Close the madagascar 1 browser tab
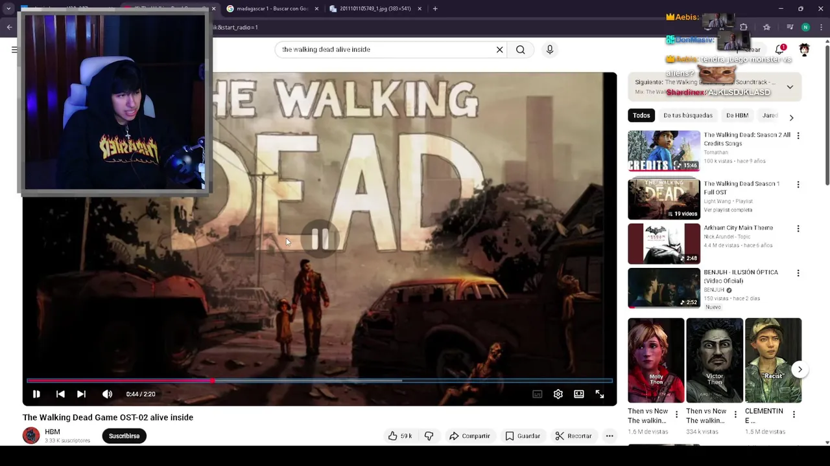 (316, 8)
